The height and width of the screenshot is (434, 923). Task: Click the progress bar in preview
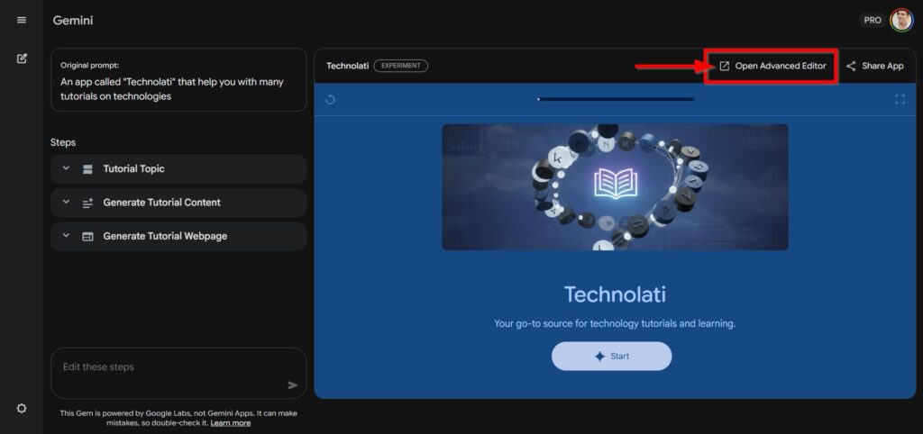(616, 99)
